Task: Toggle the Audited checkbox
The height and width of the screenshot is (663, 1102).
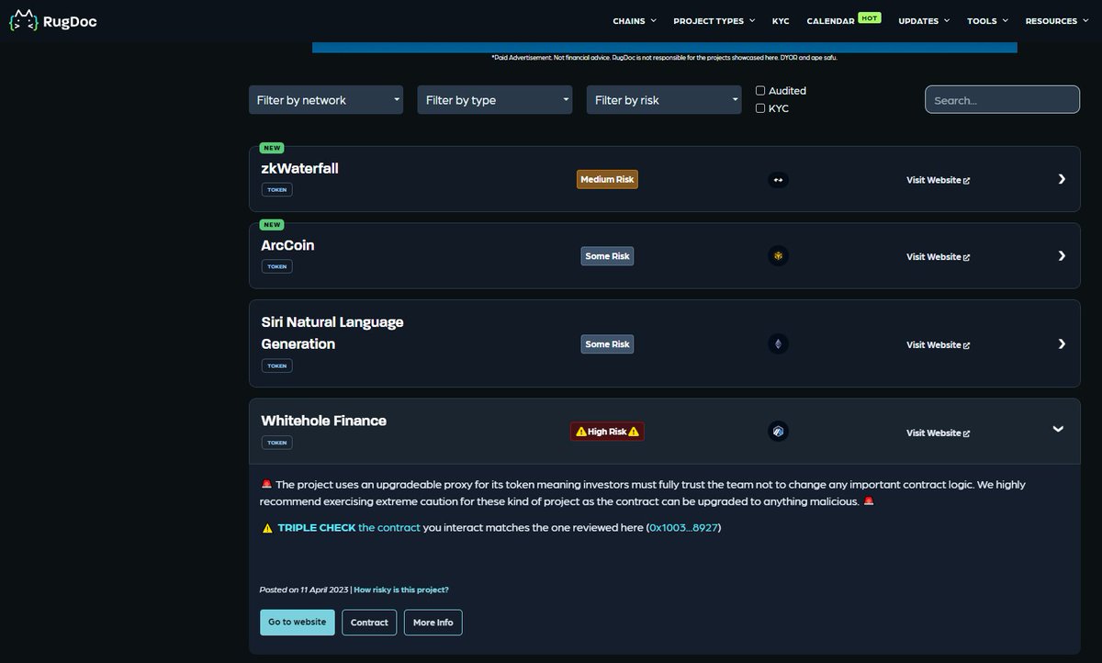Action: point(760,91)
